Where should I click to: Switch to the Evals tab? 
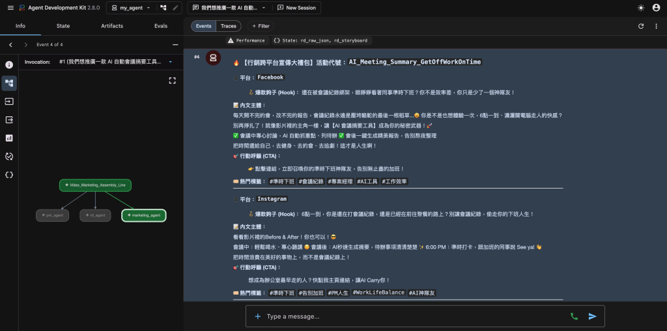tap(161, 26)
